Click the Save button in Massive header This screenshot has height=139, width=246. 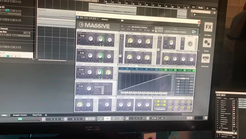pos(160,29)
